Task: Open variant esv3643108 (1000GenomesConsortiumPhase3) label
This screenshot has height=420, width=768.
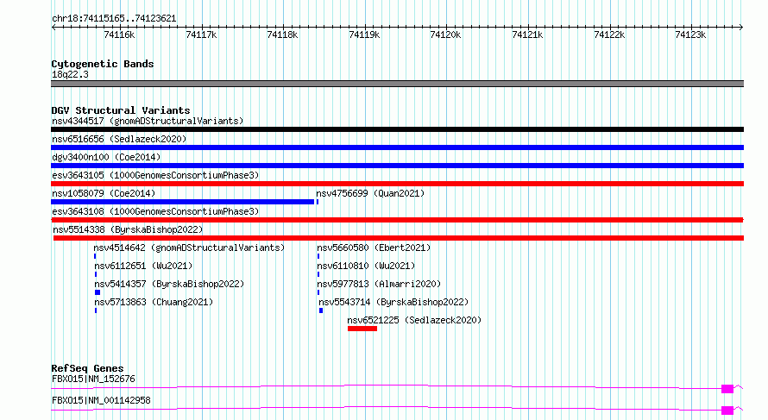Action: pyautogui.click(x=155, y=211)
